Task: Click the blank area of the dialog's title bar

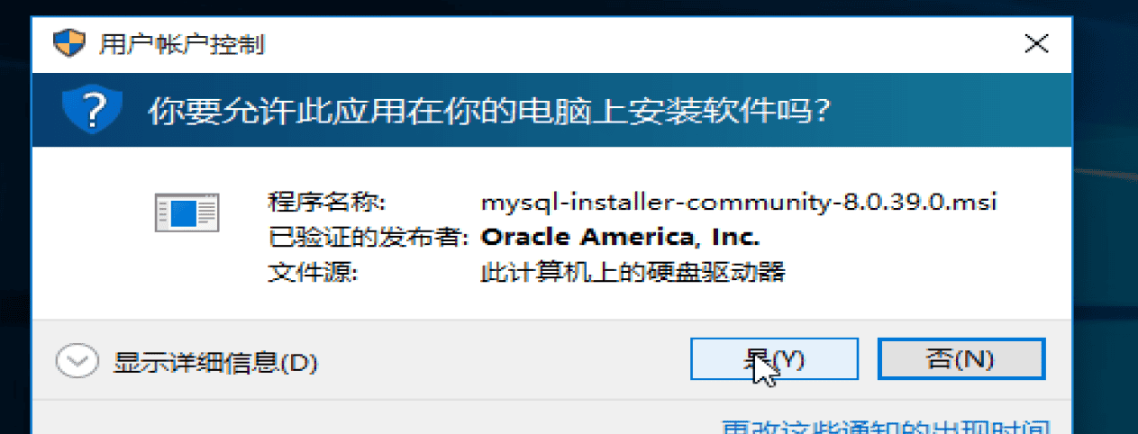Action: point(631,43)
